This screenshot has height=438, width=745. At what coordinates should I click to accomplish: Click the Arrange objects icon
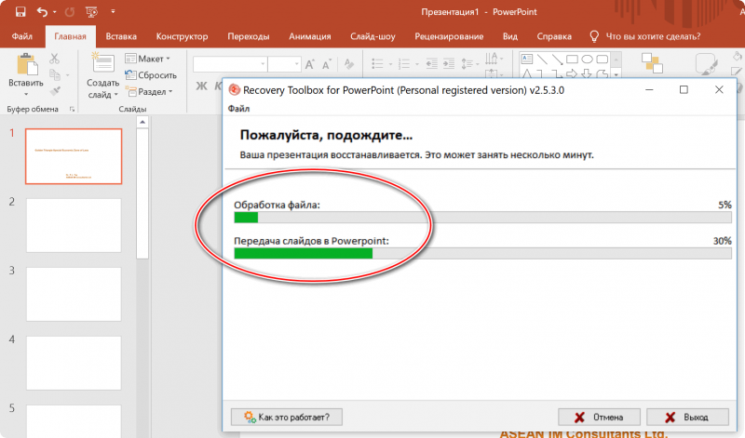652,63
